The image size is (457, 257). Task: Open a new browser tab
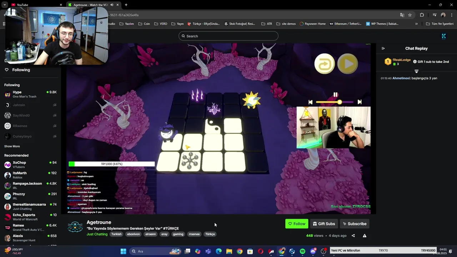coord(126,5)
